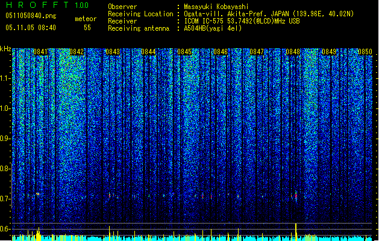Click the 0.8 frequency axis label
The image size is (379, 241).
point(5,169)
